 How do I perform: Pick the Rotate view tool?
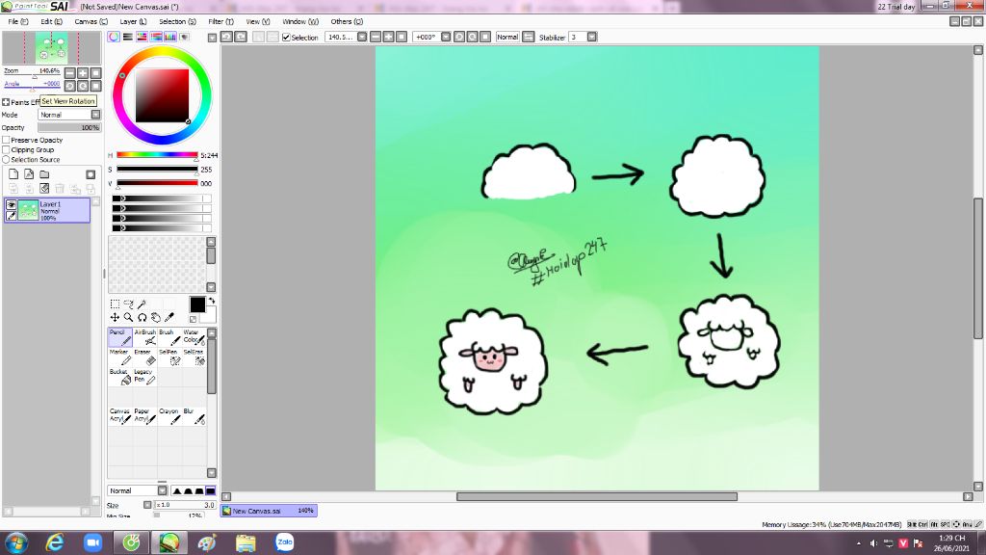click(143, 318)
